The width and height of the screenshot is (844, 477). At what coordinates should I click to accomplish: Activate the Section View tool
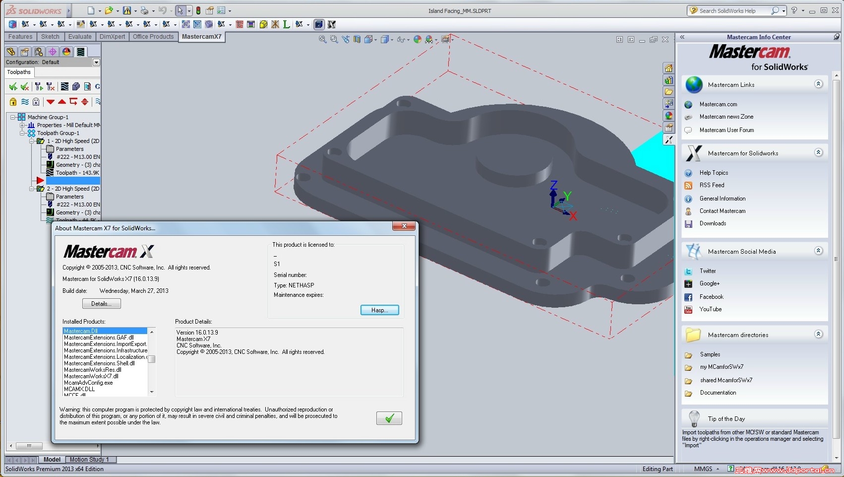(357, 39)
